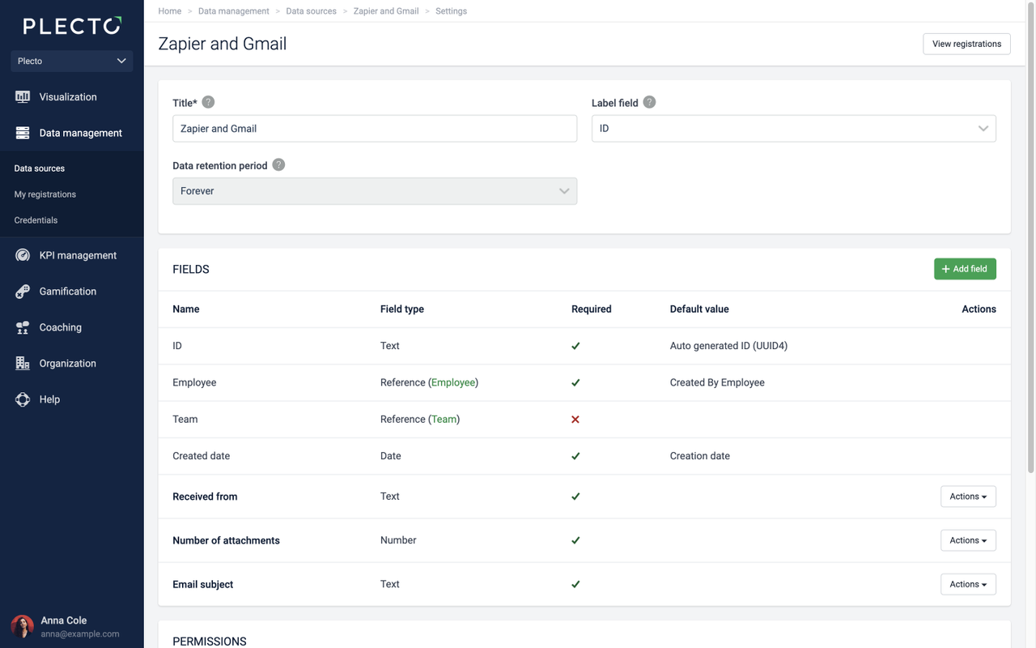Click into the Title text field

pyautogui.click(x=375, y=129)
